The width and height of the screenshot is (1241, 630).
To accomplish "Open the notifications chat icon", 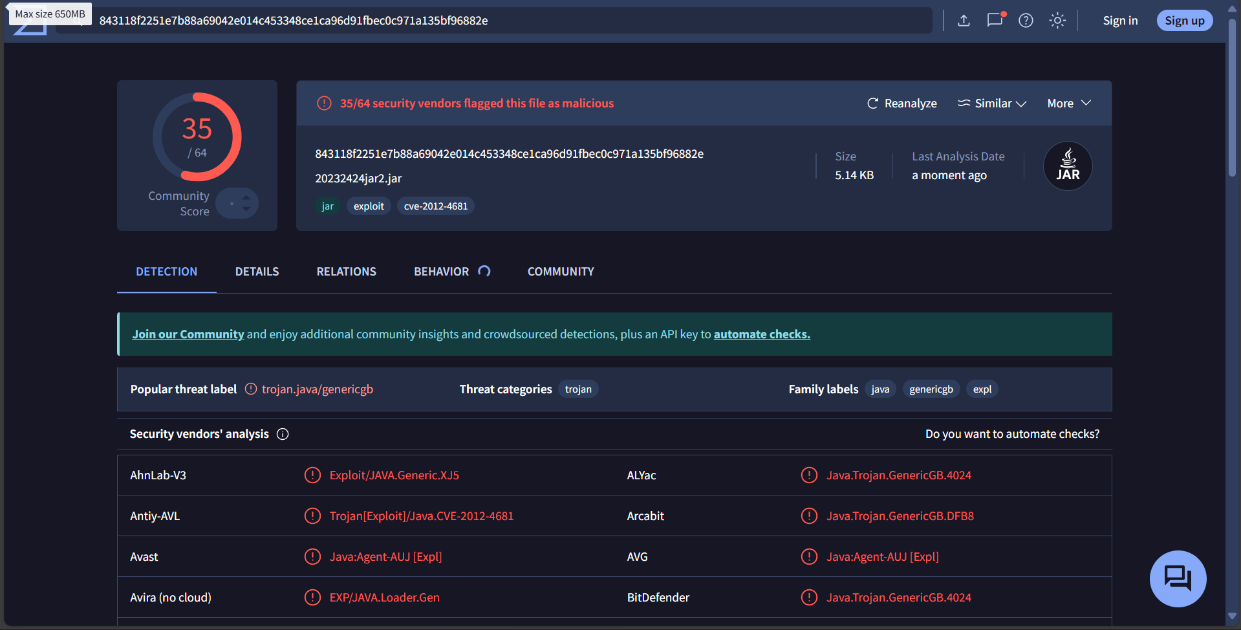I will pyautogui.click(x=995, y=20).
